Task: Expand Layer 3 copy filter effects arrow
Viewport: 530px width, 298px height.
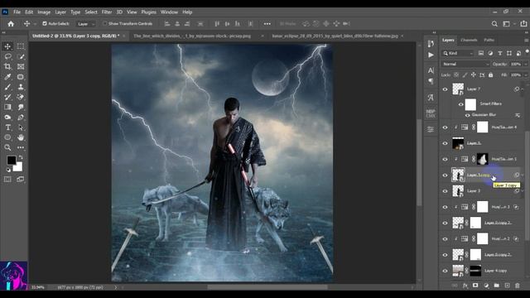Action: [x=523, y=175]
